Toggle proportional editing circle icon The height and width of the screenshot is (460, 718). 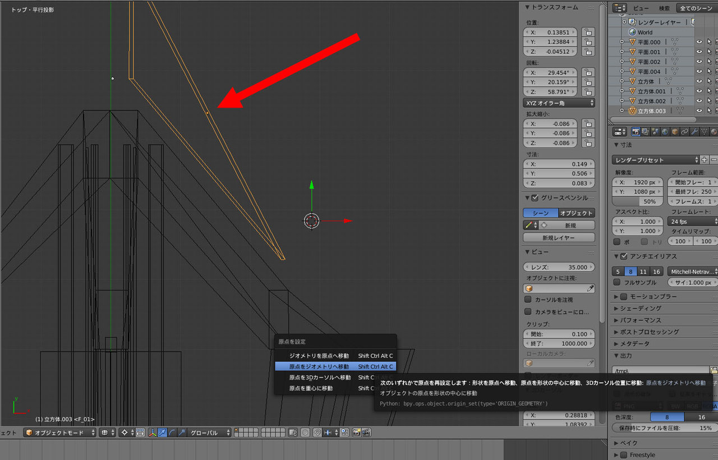(305, 433)
